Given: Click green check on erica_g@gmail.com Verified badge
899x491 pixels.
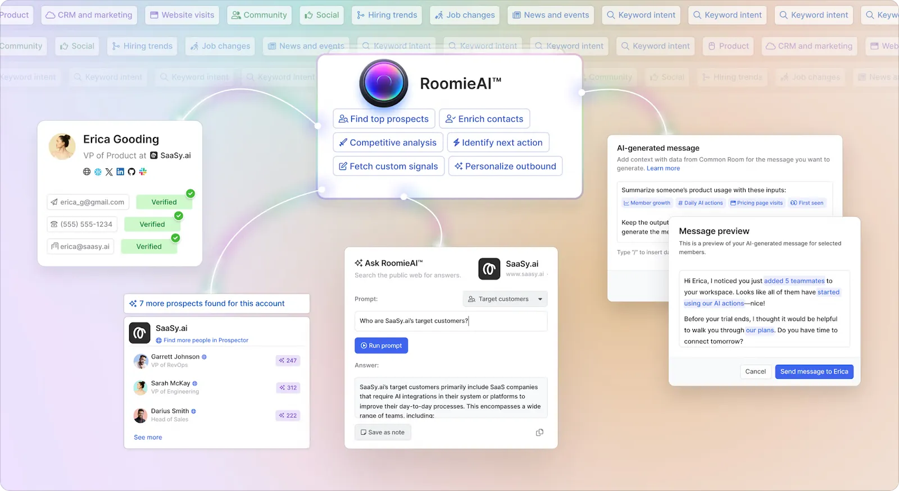Looking at the screenshot, I should click(190, 194).
